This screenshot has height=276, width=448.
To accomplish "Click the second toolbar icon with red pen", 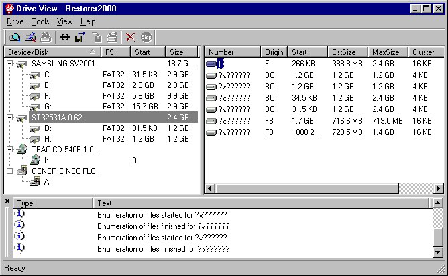I will pos(30,38).
